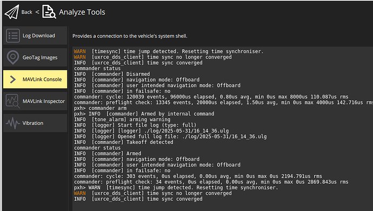Click the Takeoff detected console line
Viewport: 373px width, 211px height.
(x=124, y=142)
